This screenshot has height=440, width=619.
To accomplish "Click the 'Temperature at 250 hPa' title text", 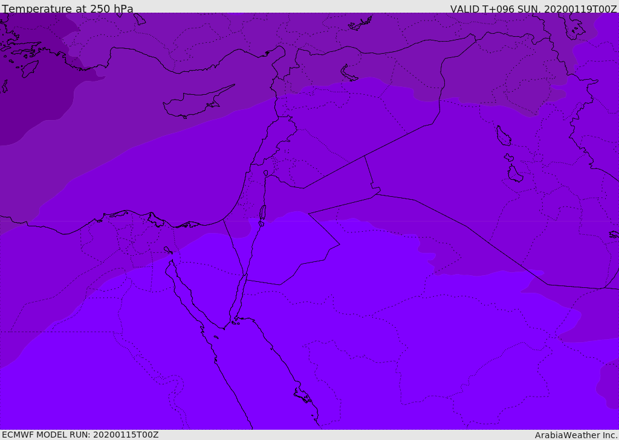I will pos(68,8).
